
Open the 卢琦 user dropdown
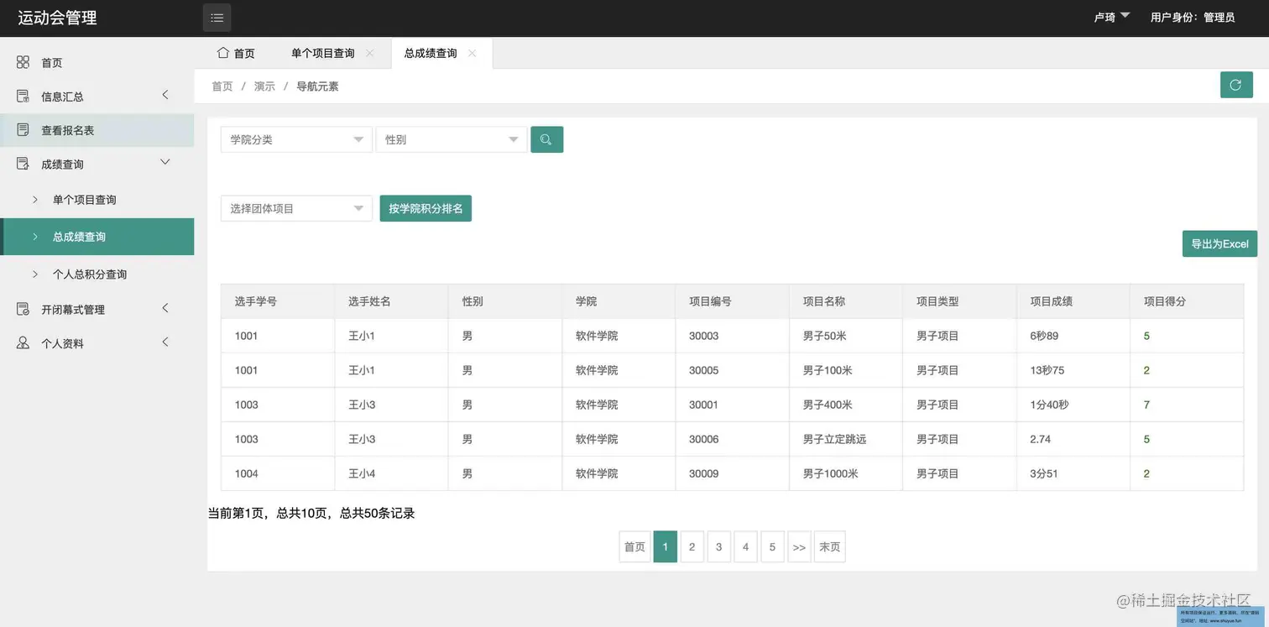[x=1111, y=17]
